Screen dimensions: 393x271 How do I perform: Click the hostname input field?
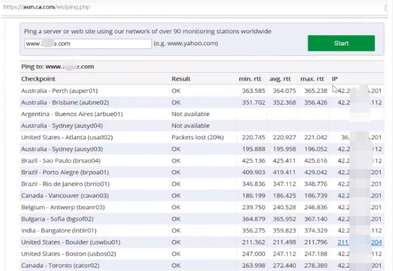[88, 44]
